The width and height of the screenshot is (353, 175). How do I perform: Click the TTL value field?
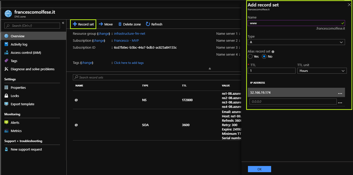click(x=272, y=71)
